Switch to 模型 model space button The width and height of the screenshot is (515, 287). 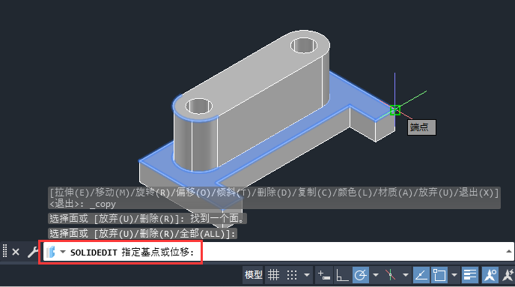(254, 275)
